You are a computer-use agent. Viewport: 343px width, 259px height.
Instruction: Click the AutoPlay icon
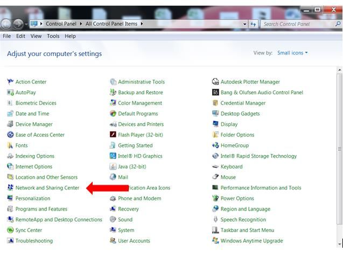[x=10, y=92]
